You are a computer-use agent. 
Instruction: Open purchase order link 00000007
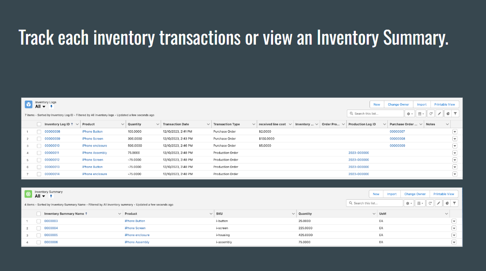[x=397, y=131]
